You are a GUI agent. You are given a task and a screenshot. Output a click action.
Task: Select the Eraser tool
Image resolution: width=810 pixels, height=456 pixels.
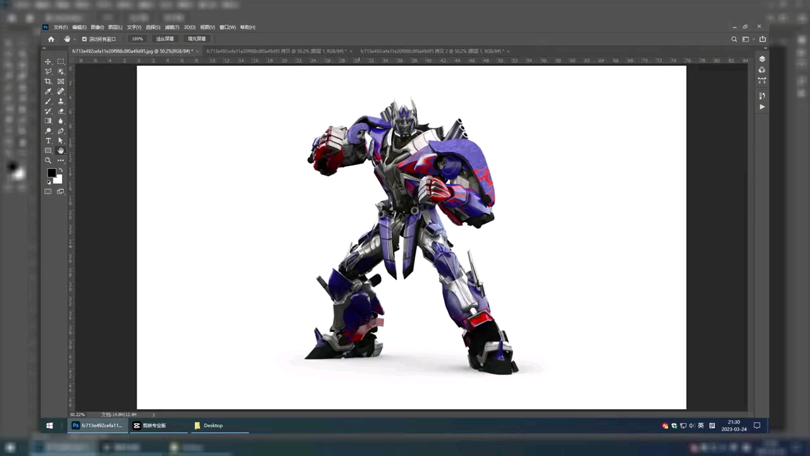tap(61, 111)
